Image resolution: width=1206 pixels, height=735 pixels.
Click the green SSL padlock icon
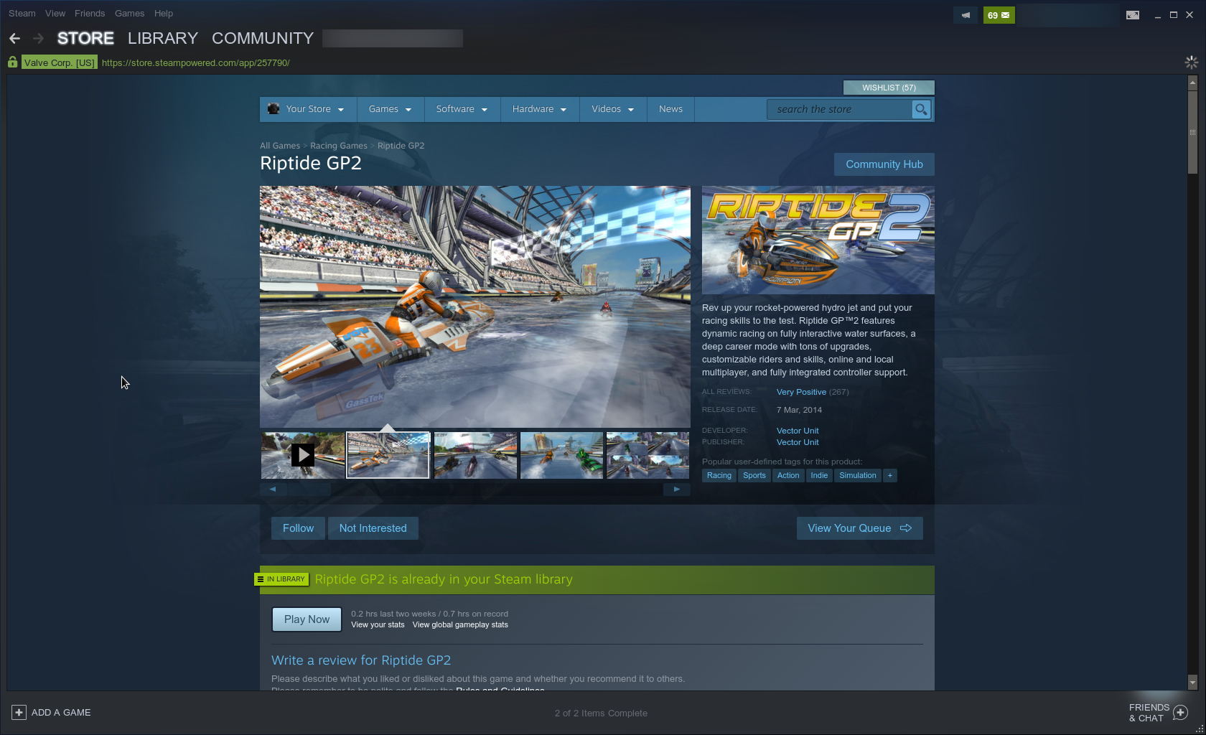tap(13, 62)
